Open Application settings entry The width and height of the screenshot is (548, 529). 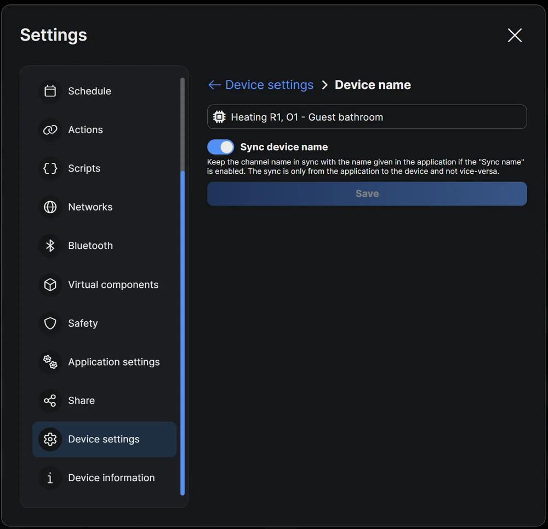click(104, 362)
